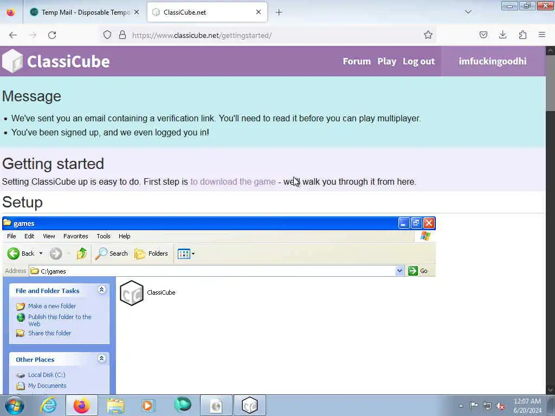This screenshot has height=416, width=555.
Task: Collapse the Other Places panel
Action: (101, 359)
